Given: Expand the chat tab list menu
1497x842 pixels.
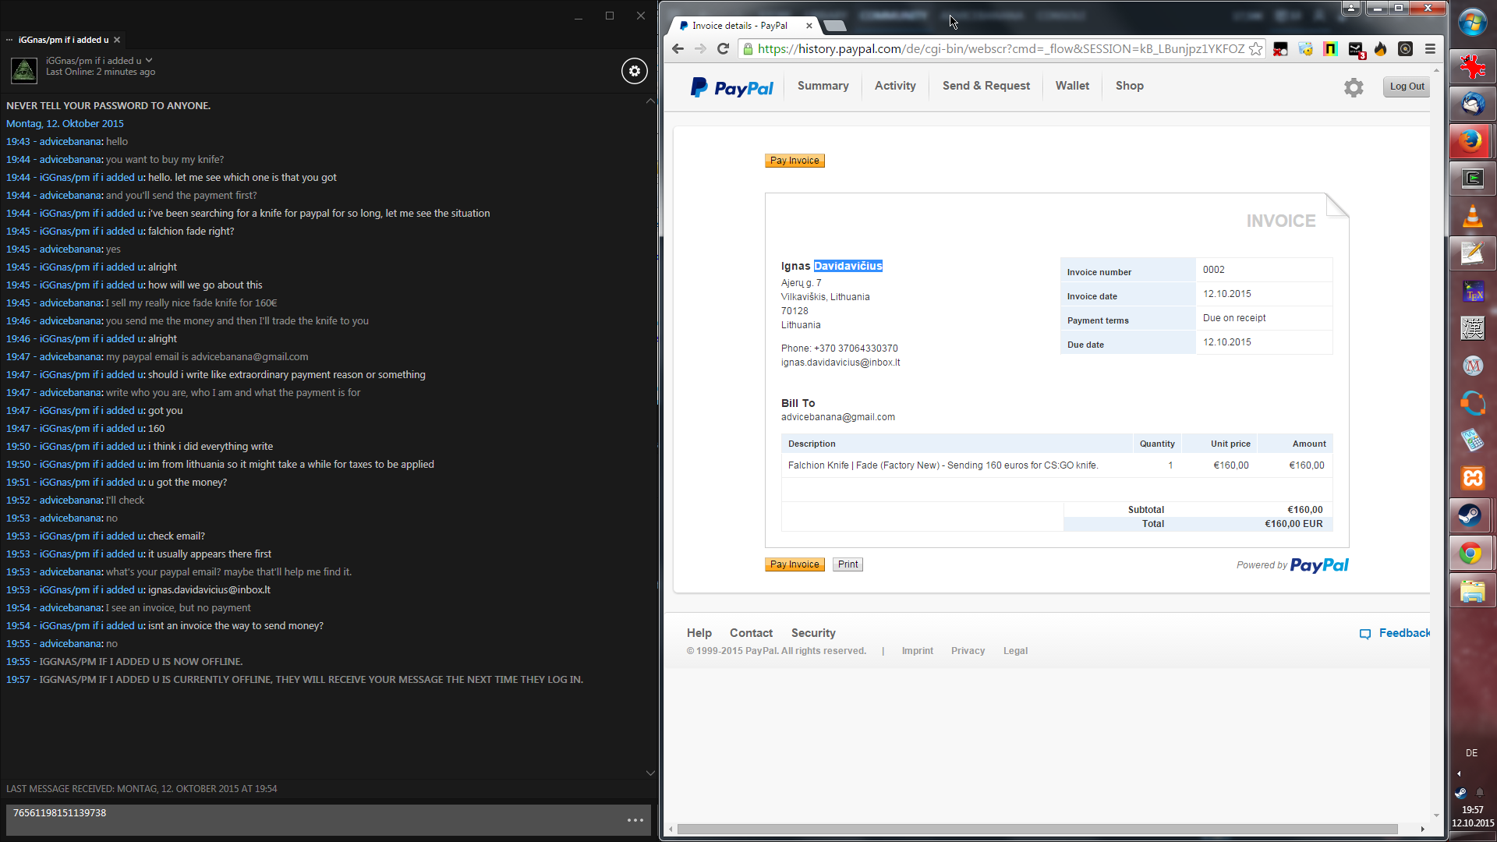Looking at the screenshot, I should pyautogui.click(x=9, y=40).
